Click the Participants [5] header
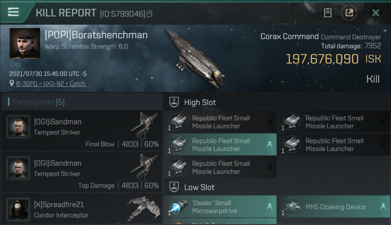 [38, 102]
